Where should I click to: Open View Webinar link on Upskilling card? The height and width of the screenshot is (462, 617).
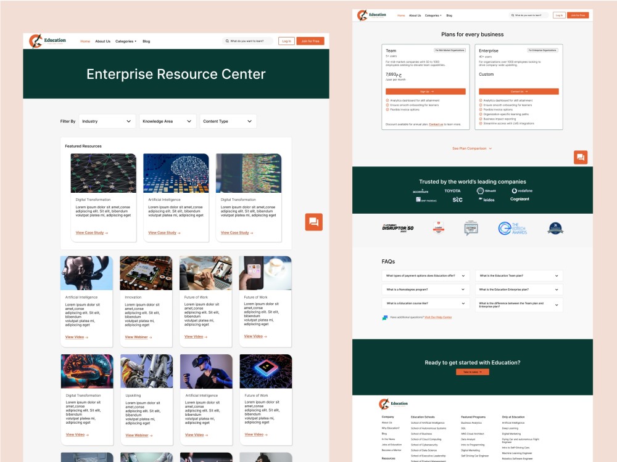pos(139,436)
